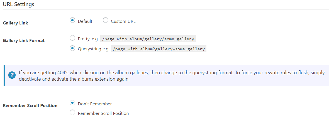Click the blue question mark help icon
This screenshot has width=329, height=124.
(12, 75)
